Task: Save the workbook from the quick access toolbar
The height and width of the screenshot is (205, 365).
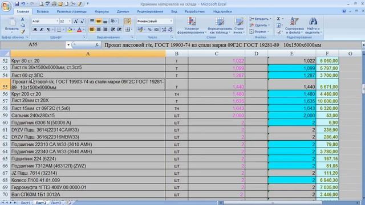Action: [x=17, y=4]
